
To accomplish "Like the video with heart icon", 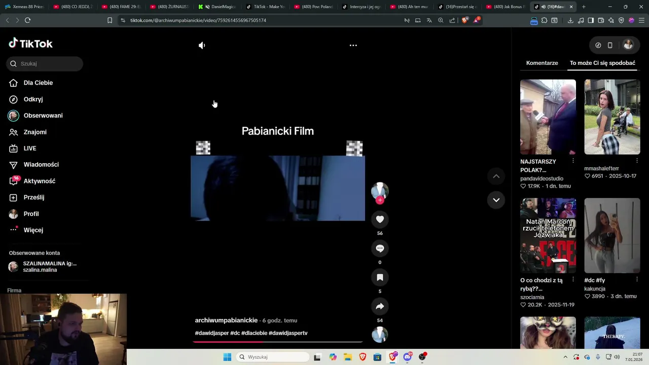I will (380, 220).
